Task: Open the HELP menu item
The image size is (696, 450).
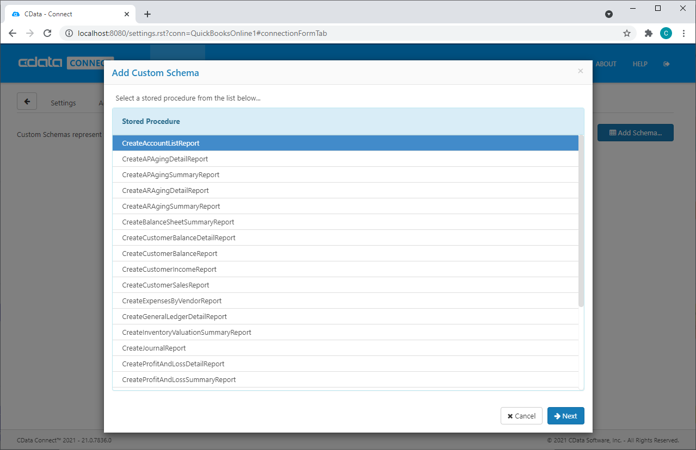Action: point(639,64)
